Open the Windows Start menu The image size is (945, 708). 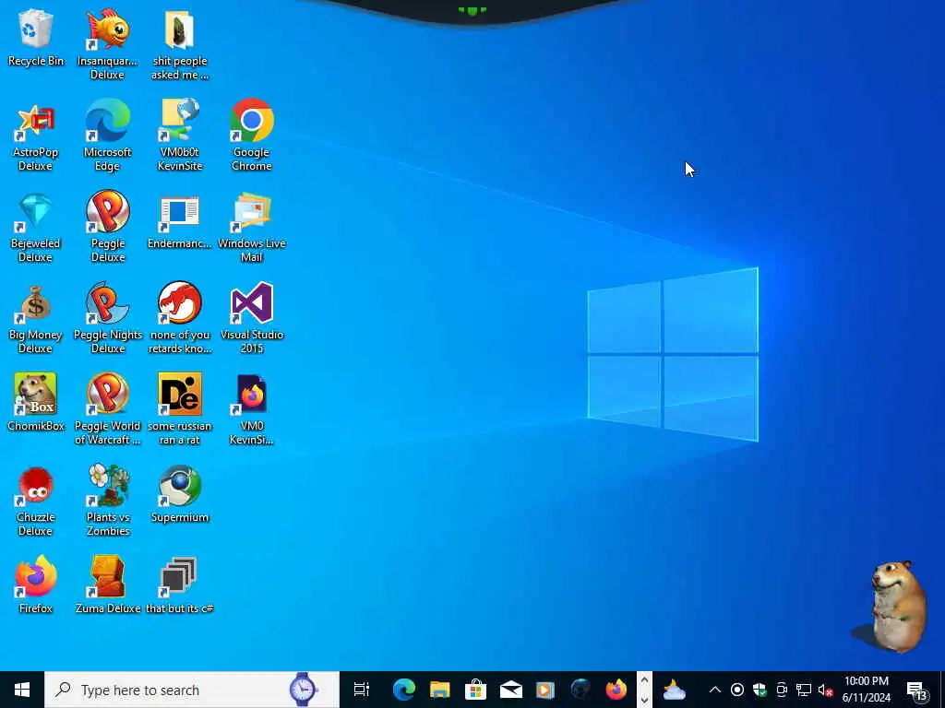click(x=22, y=690)
